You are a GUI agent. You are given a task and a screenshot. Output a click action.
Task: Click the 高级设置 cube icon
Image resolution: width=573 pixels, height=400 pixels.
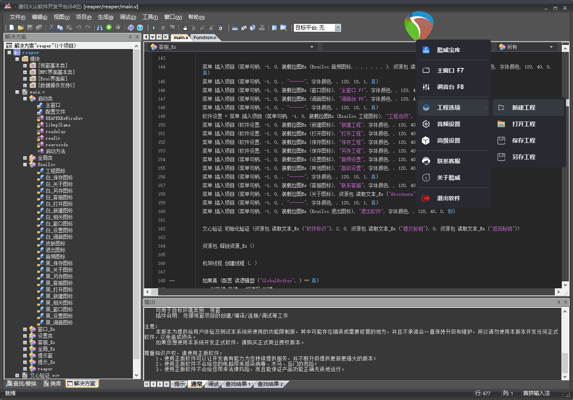coord(426,140)
